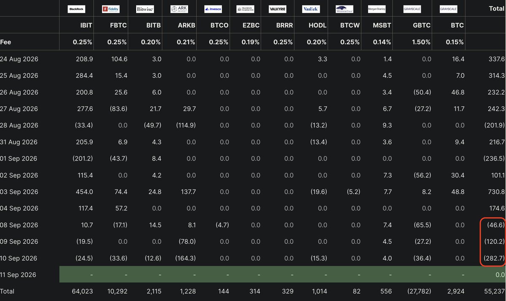
Task: Select the 27 Aug 2026 date row
Action: (253, 109)
